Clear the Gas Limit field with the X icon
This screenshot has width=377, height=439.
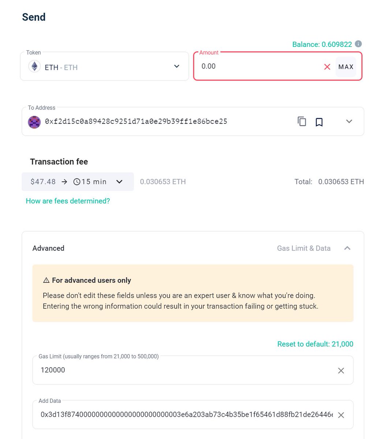341,371
